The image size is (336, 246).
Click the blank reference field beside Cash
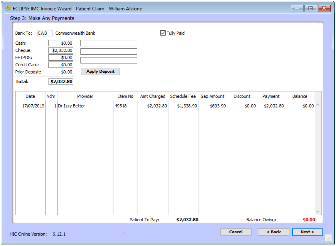coord(108,43)
